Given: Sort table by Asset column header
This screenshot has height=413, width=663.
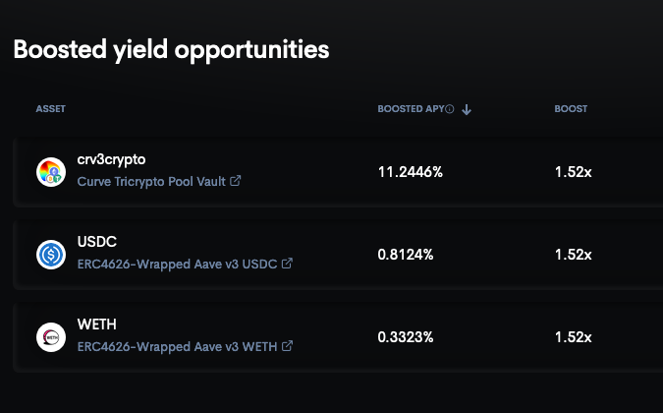Looking at the screenshot, I should pyautogui.click(x=51, y=109).
